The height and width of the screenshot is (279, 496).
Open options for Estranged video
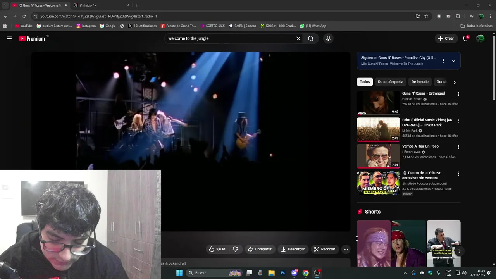click(x=458, y=94)
